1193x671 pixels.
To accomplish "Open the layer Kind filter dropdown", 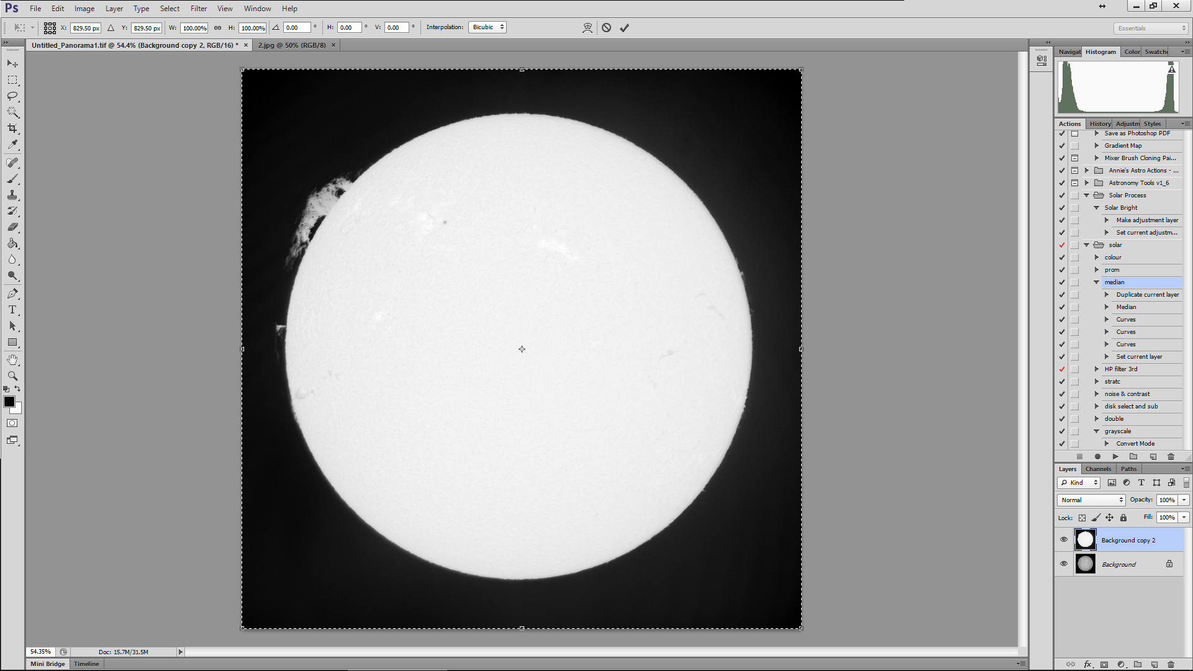I will (1079, 482).
